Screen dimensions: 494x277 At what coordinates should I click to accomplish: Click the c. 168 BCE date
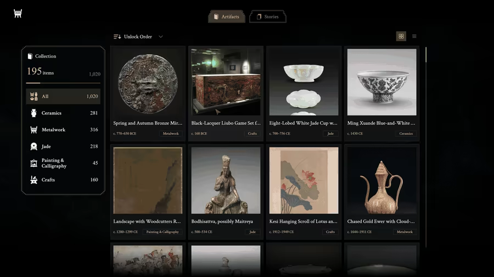point(199,134)
